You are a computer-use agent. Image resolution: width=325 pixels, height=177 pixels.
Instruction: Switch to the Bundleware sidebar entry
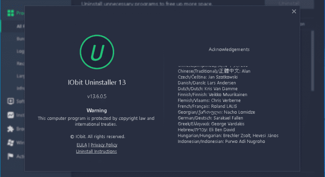click(20, 38)
